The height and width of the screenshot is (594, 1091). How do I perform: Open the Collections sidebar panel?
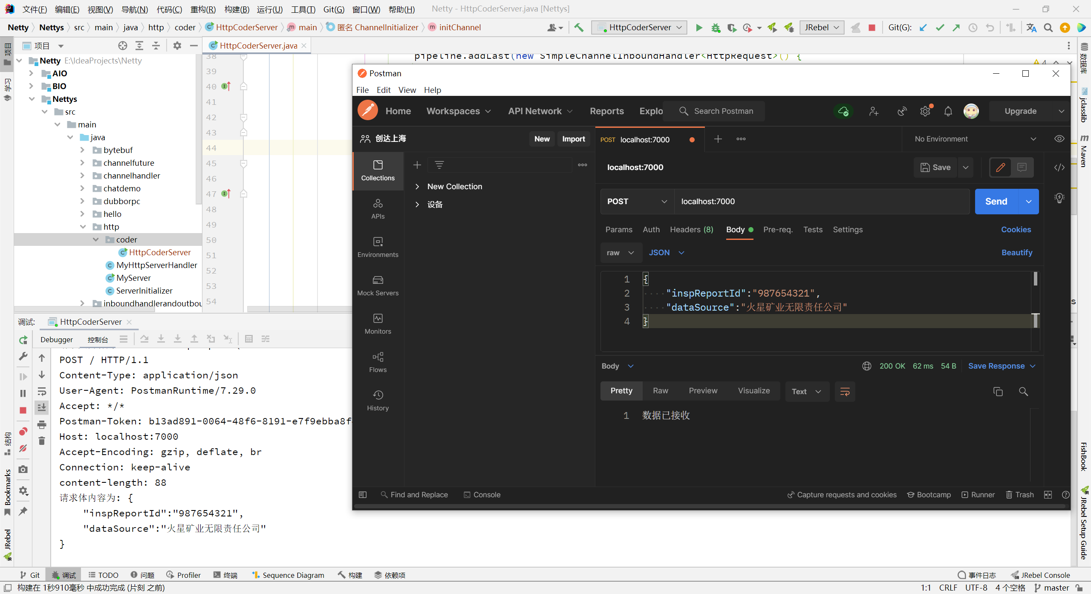(378, 170)
